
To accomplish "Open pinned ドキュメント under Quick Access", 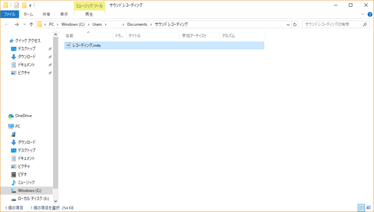I will [x=26, y=65].
